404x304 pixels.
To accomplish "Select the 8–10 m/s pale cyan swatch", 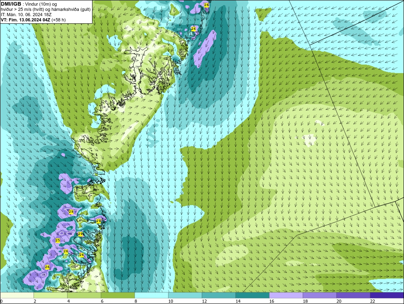I will click(151, 295).
